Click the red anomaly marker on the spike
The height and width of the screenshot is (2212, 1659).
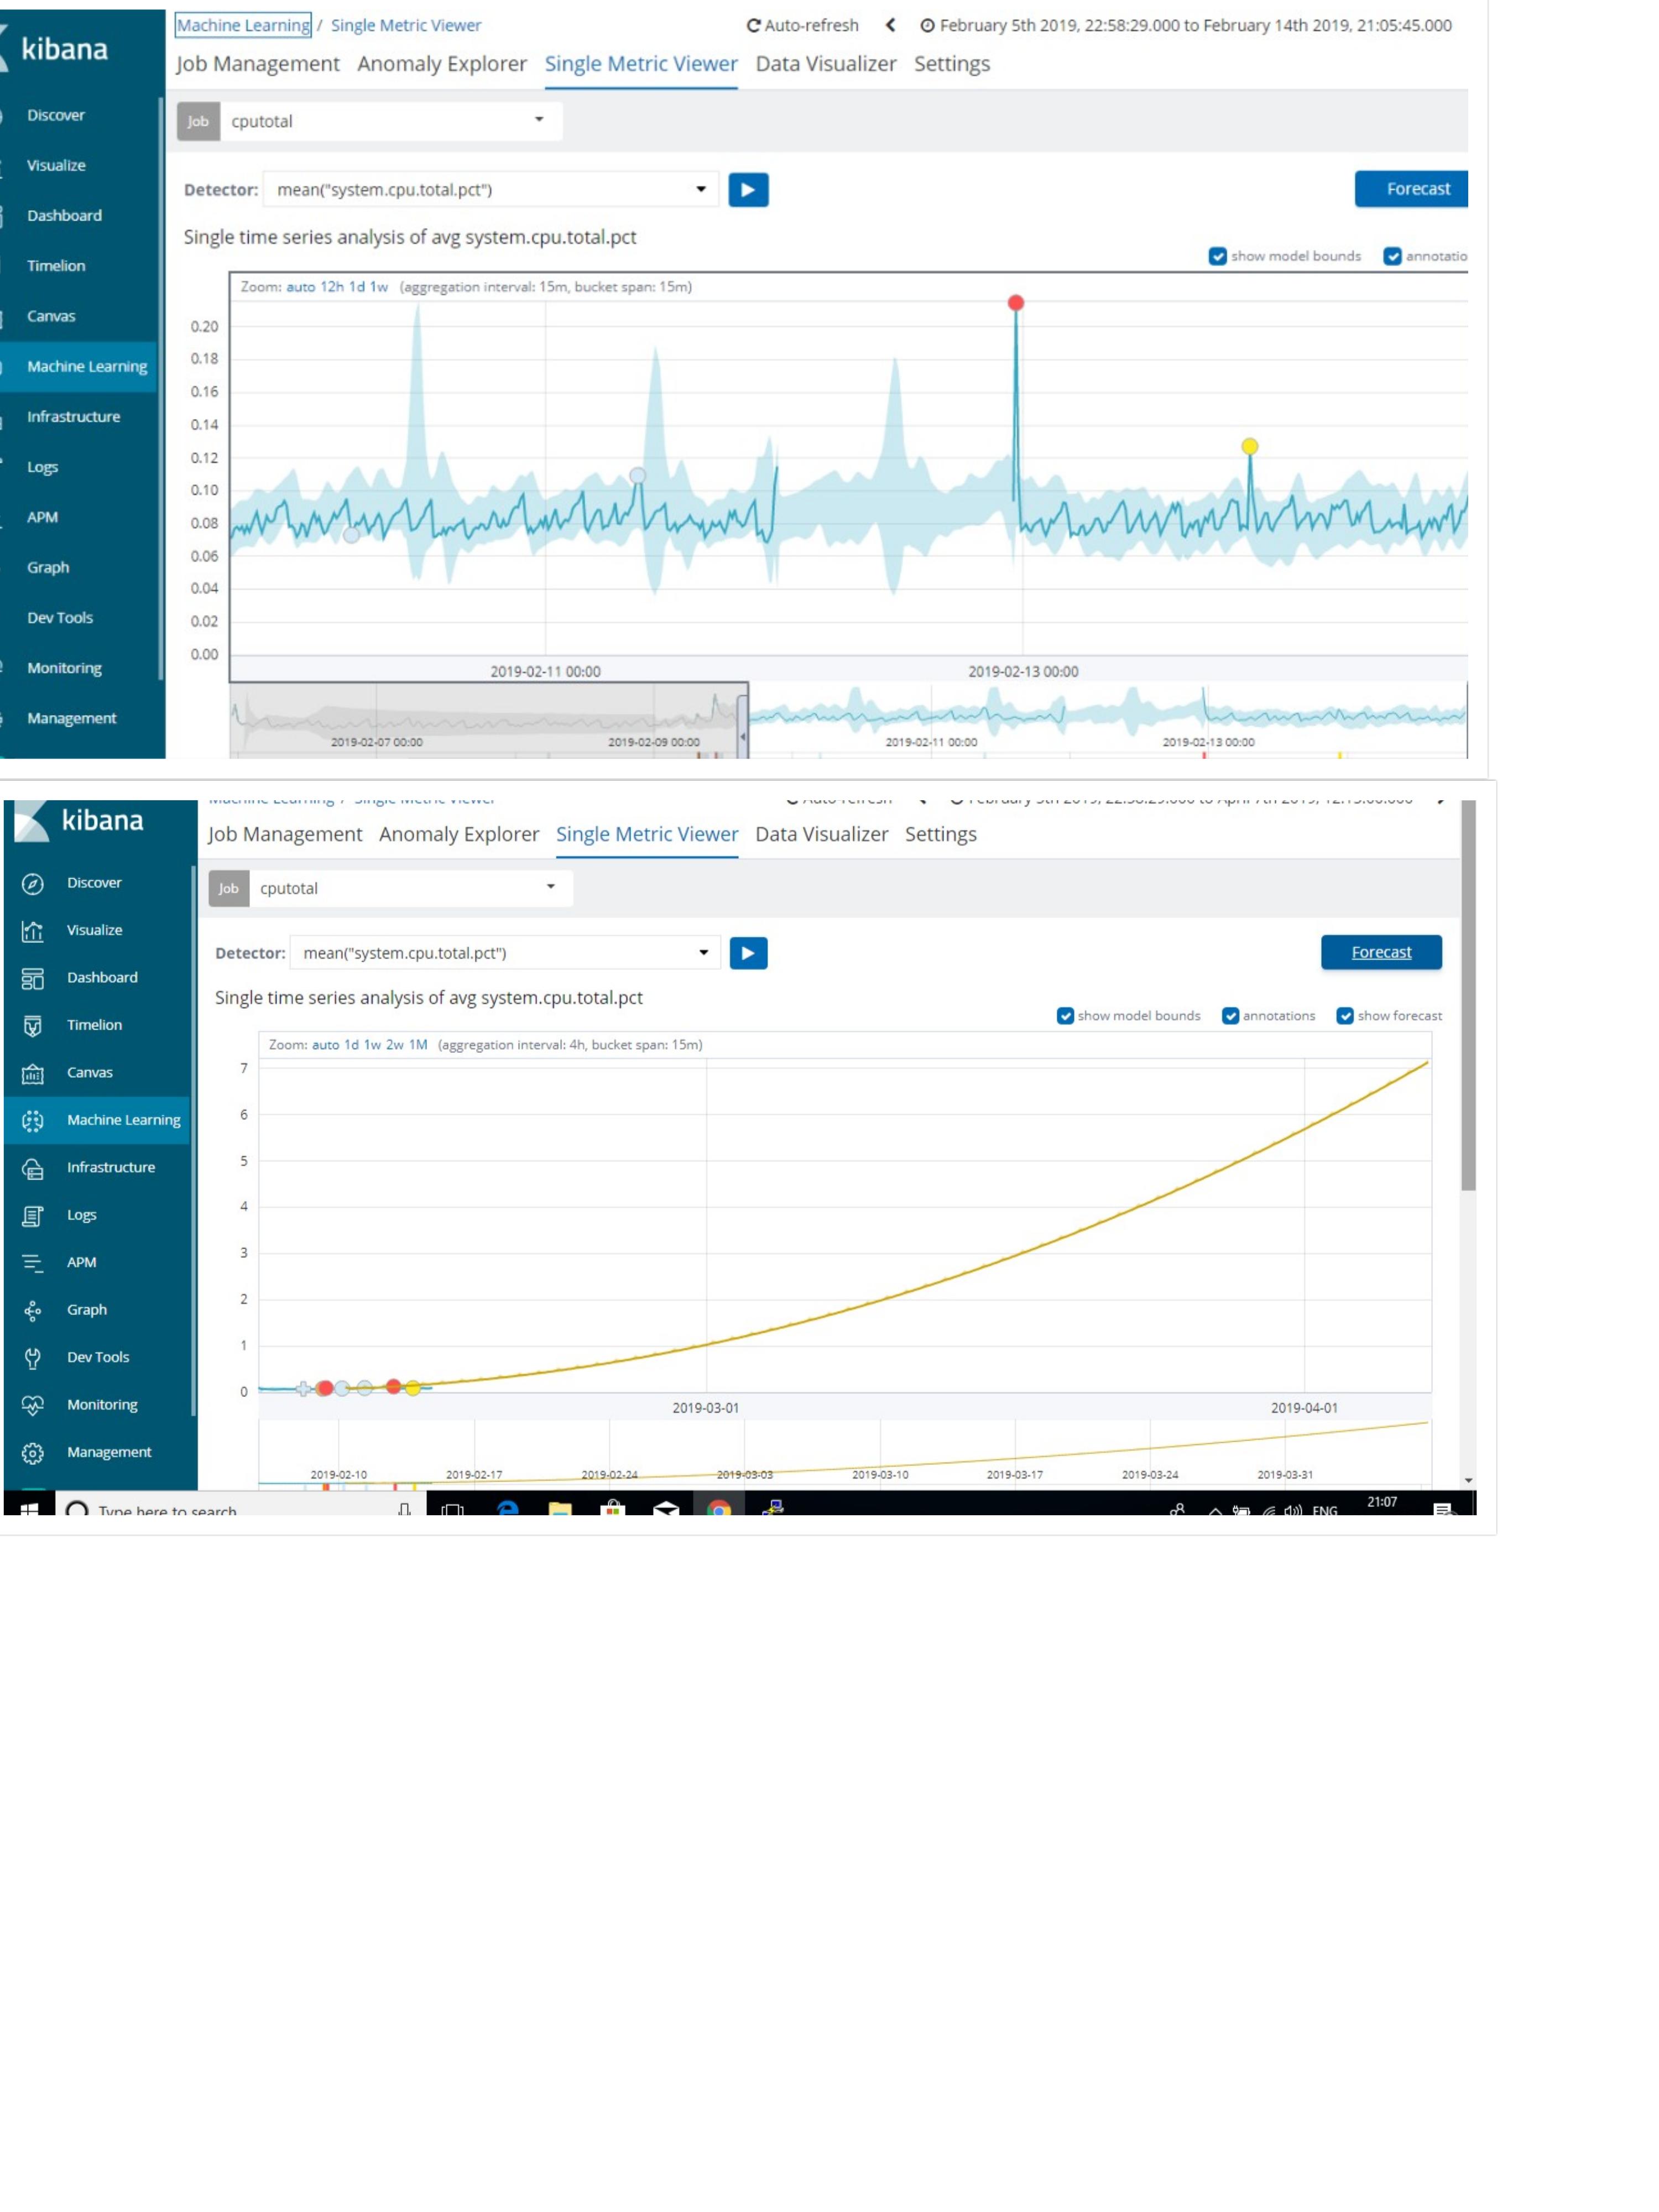click(1015, 303)
